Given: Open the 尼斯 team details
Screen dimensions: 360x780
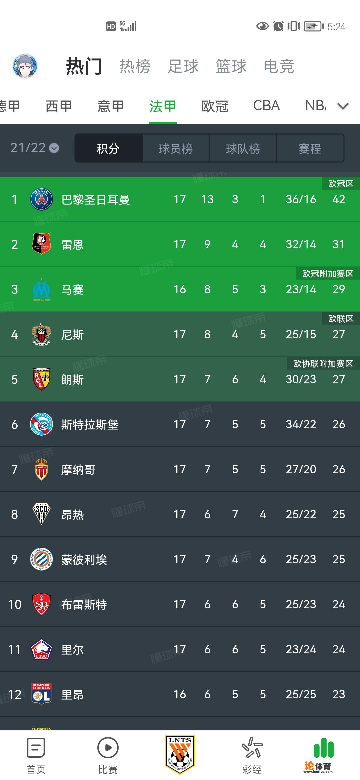Looking at the screenshot, I should pyautogui.click(x=180, y=335).
